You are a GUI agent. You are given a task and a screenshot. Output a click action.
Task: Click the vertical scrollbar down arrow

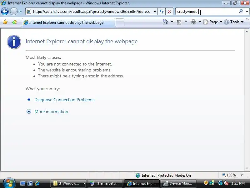247,168
